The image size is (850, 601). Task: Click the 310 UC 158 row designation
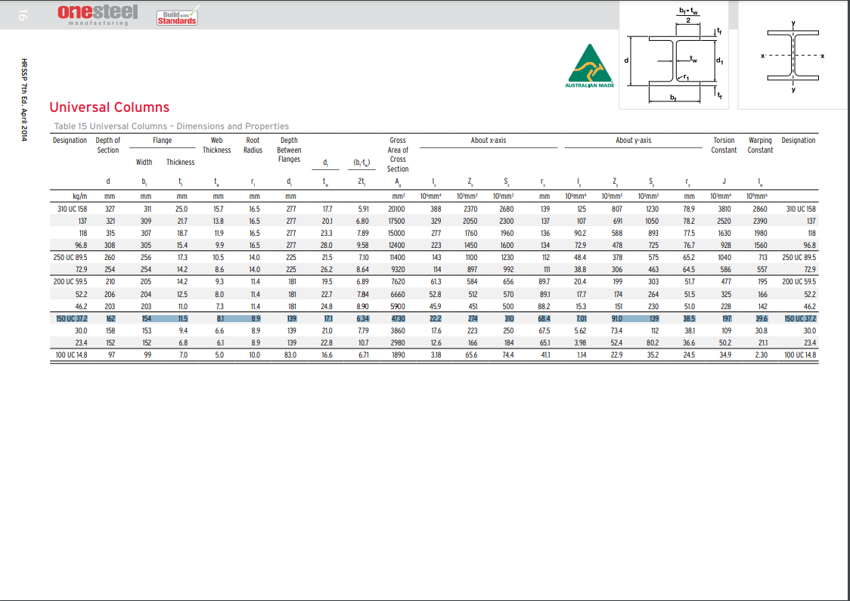[x=72, y=209]
